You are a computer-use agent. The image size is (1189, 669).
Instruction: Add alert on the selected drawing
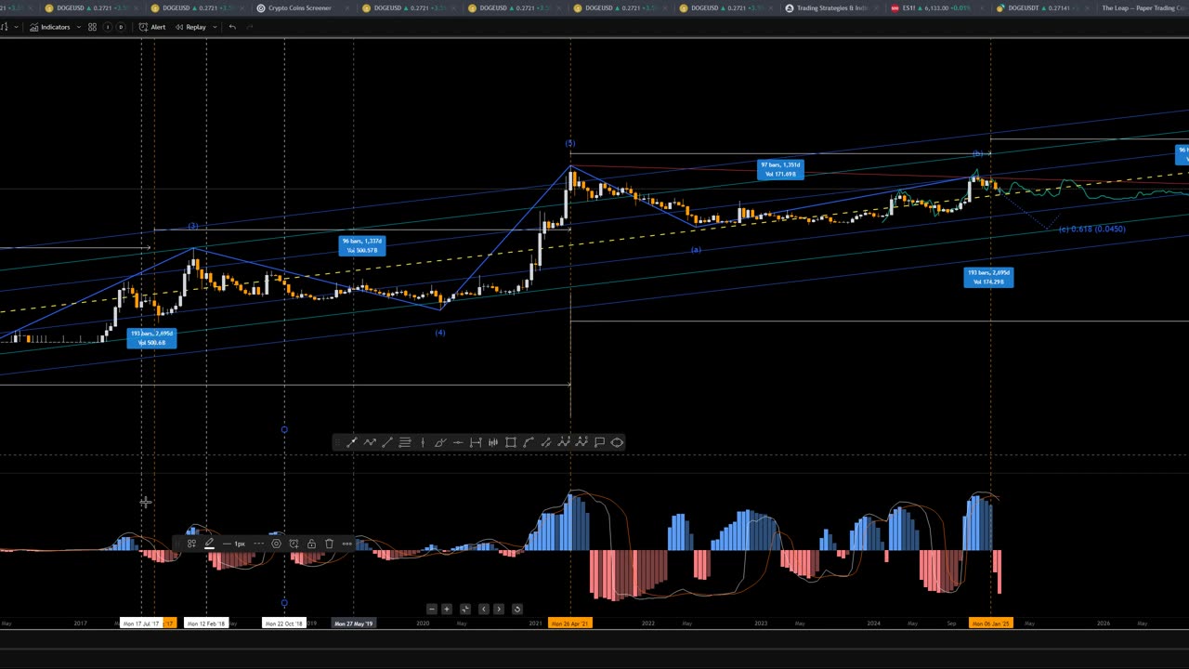(294, 544)
